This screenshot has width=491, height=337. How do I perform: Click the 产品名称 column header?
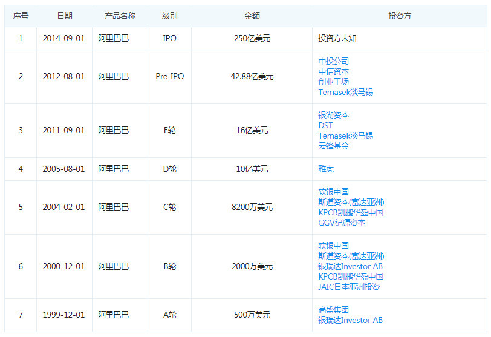point(120,16)
